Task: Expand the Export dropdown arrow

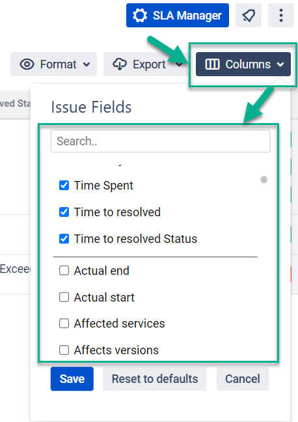Action: (x=179, y=64)
